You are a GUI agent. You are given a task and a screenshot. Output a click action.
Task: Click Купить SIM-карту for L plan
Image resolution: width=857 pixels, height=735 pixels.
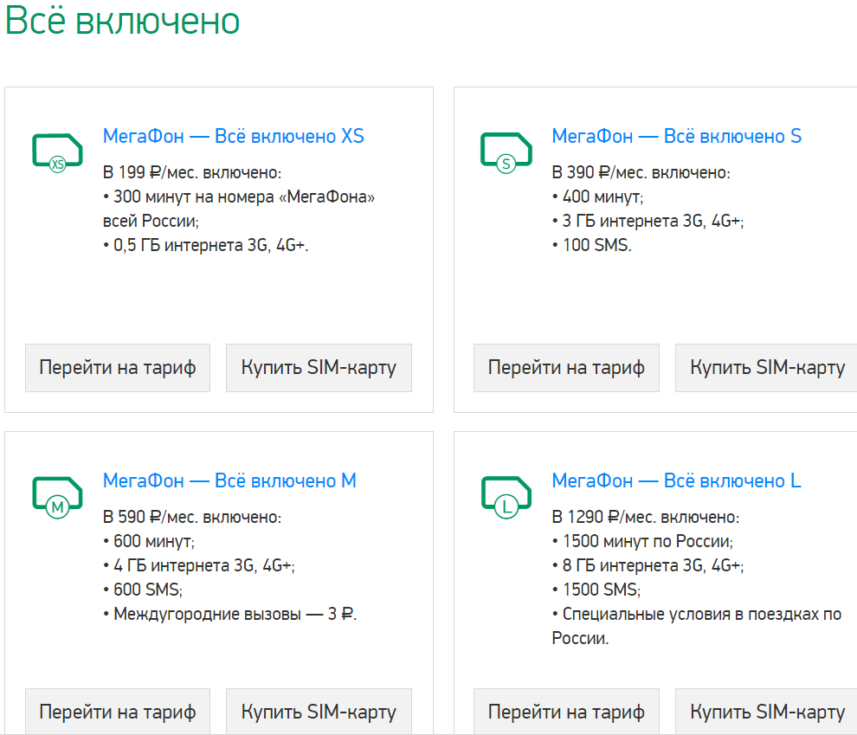coord(766,712)
